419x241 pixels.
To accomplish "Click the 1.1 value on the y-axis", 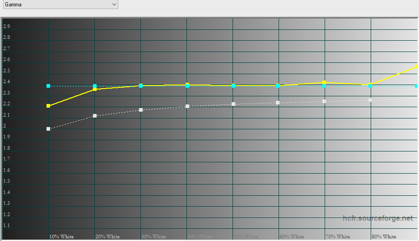I will click(x=6, y=225).
